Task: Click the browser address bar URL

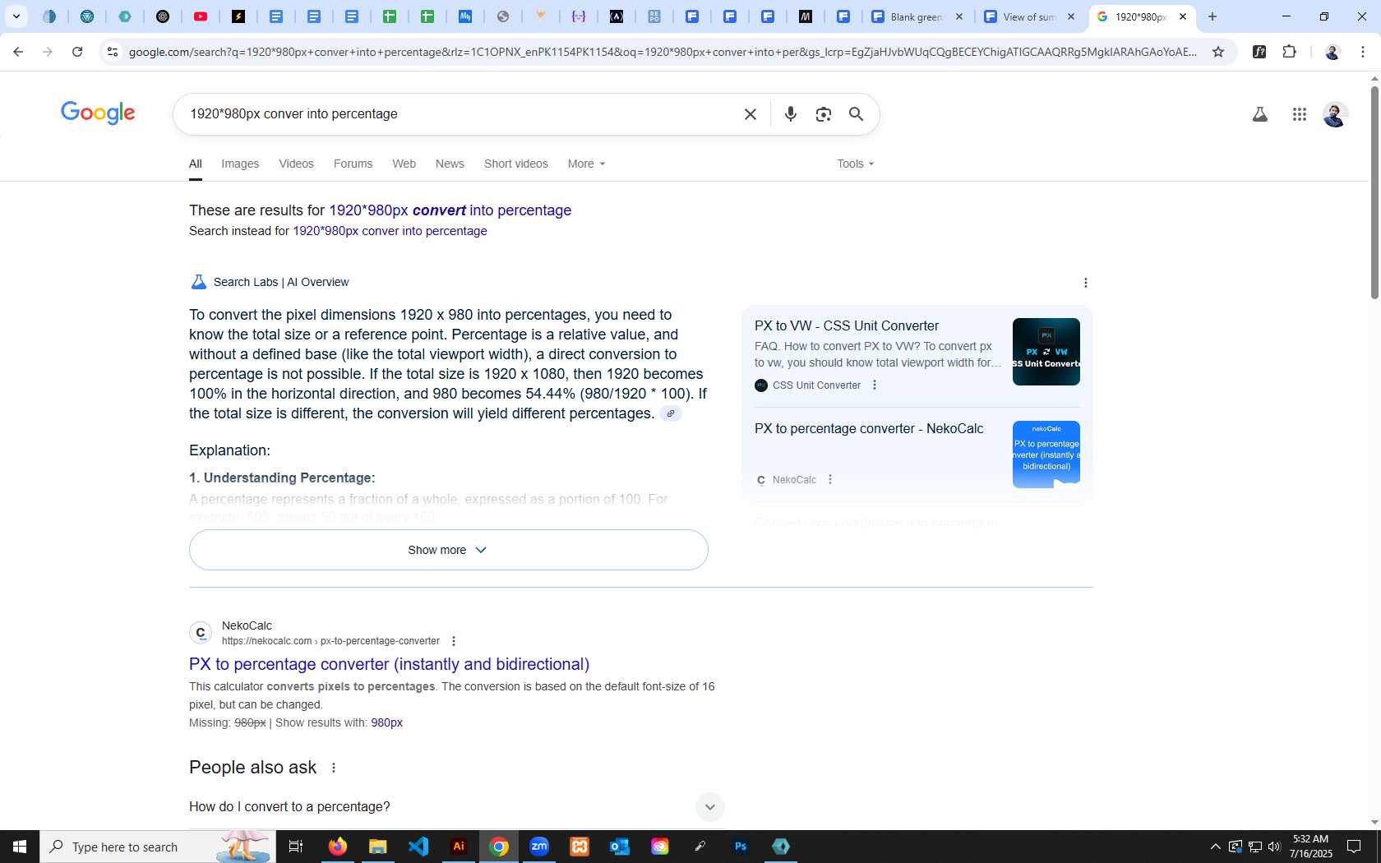Action: [x=662, y=52]
